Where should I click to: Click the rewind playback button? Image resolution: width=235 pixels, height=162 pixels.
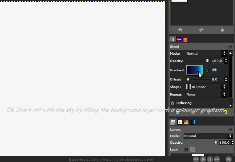click(196, 159)
